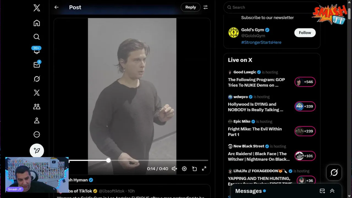352x198 pixels.
Task: Follow the Gold's Gym account
Action: [x=305, y=33]
